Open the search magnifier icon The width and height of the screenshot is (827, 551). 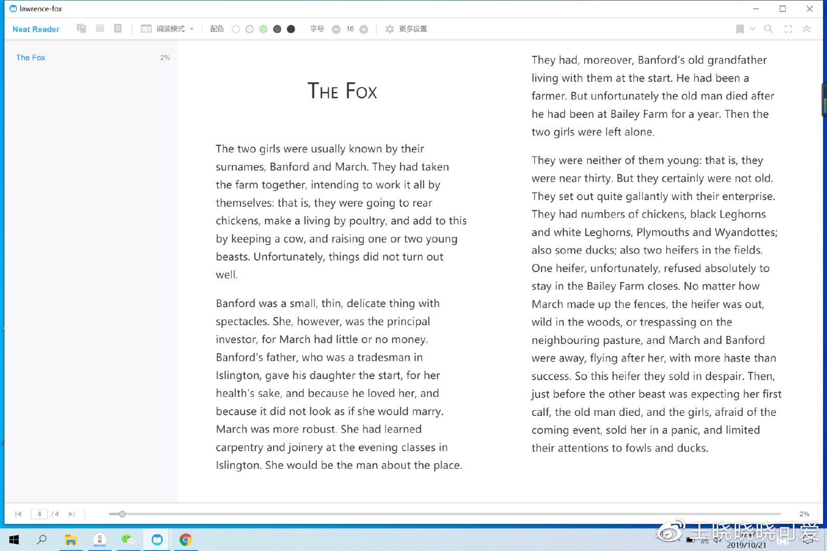coord(768,29)
